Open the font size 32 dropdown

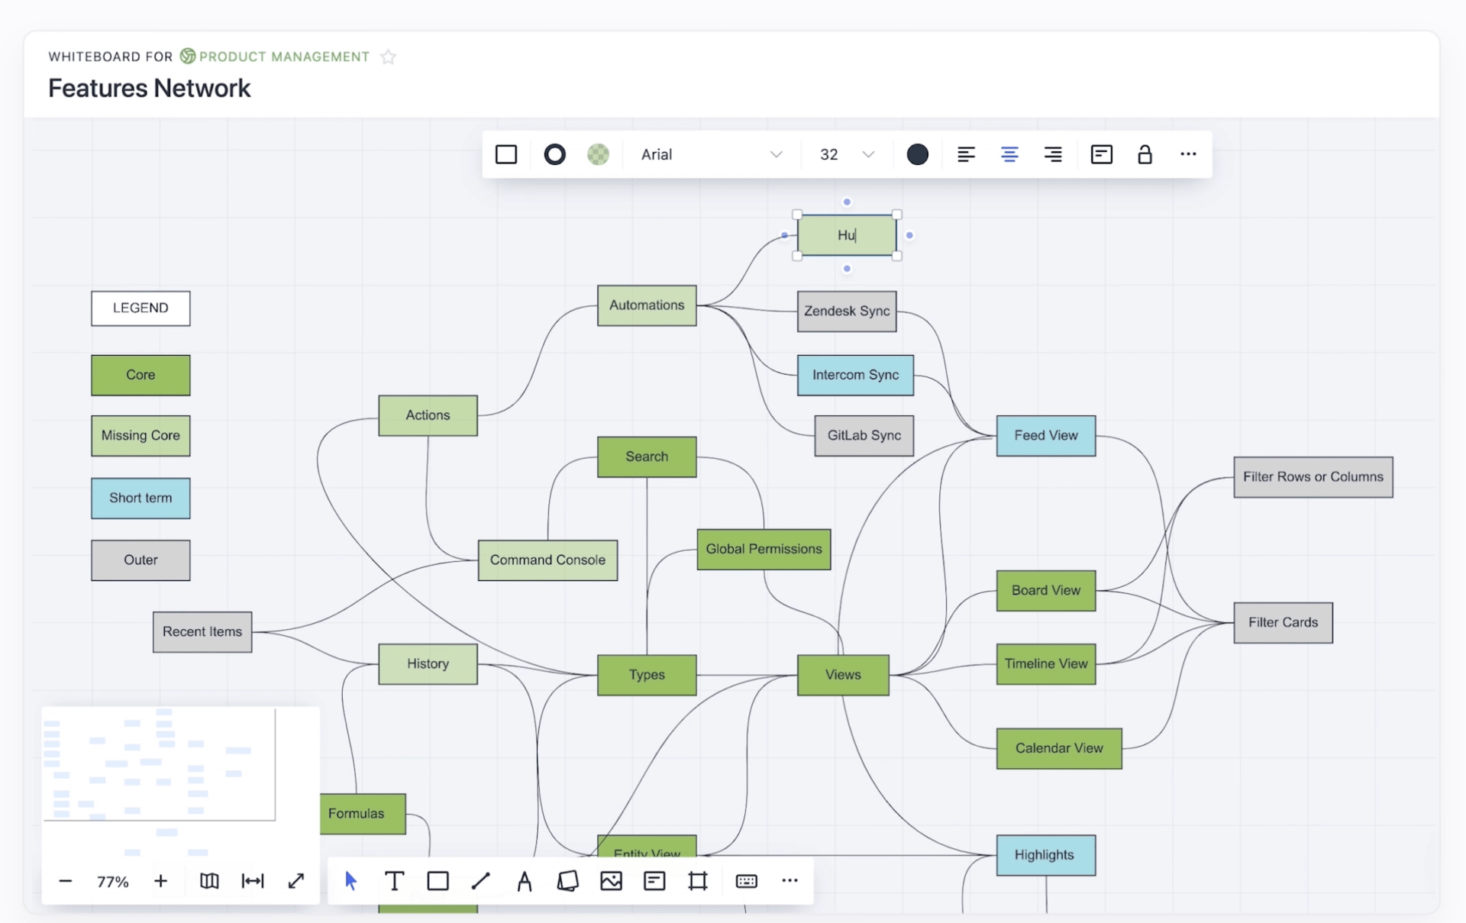(x=846, y=154)
